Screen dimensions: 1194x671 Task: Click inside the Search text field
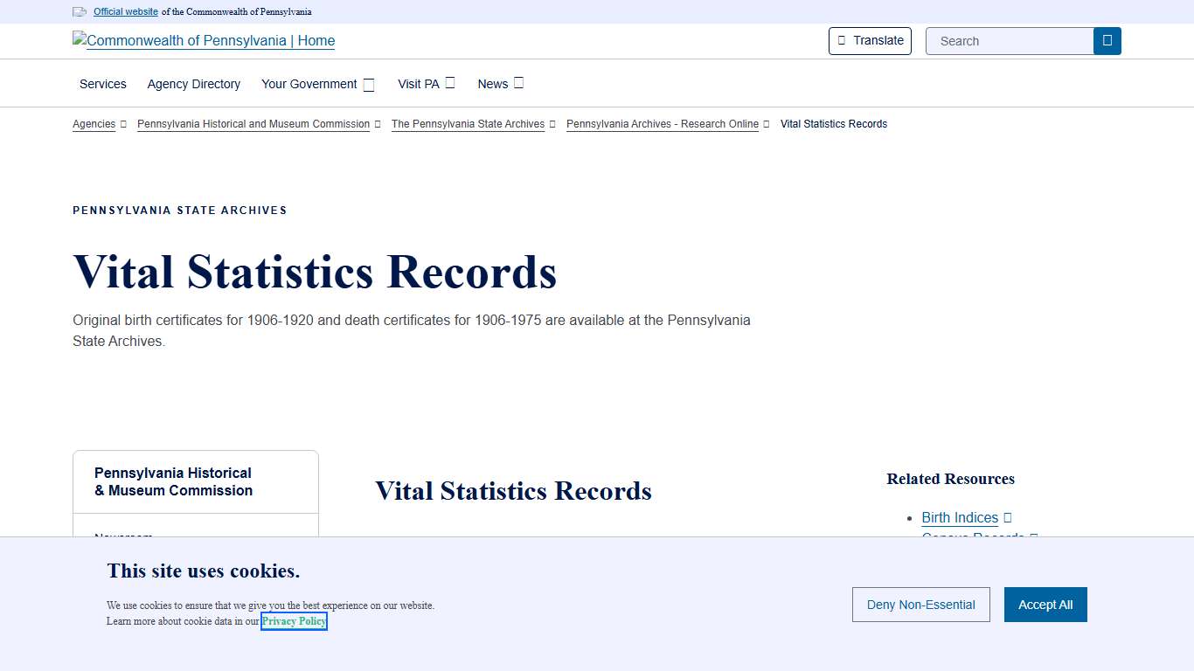pos(1010,40)
